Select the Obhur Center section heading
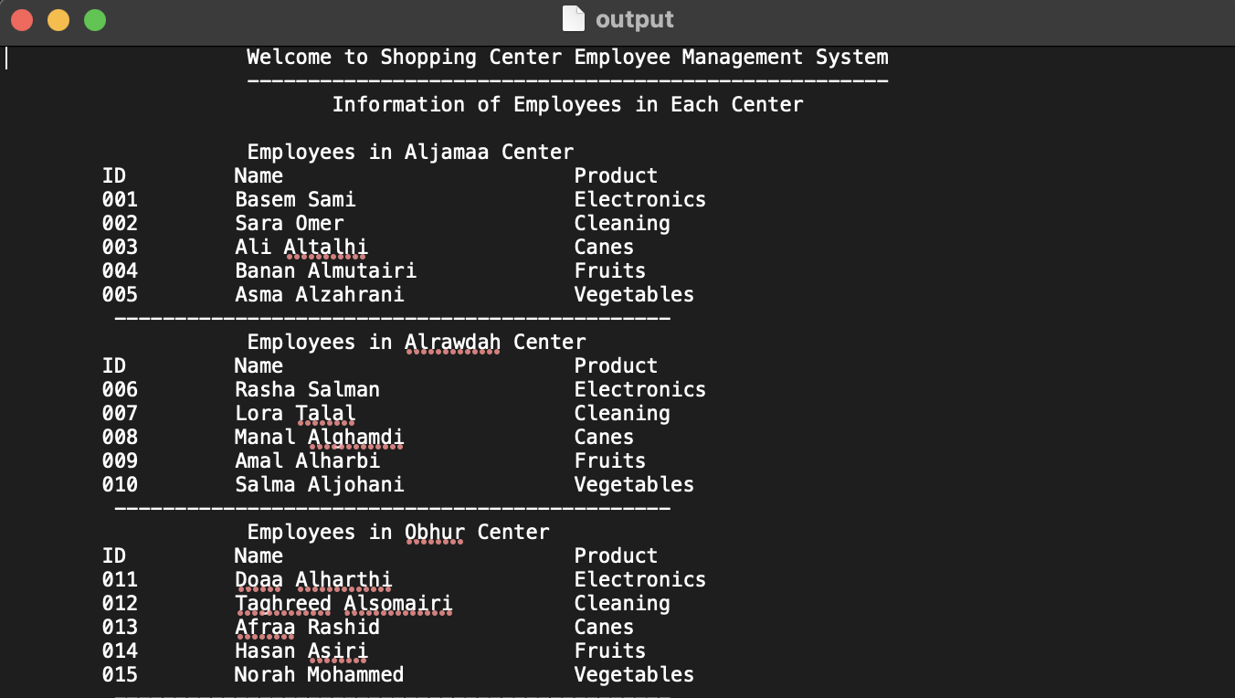The width and height of the screenshot is (1235, 698). (398, 532)
